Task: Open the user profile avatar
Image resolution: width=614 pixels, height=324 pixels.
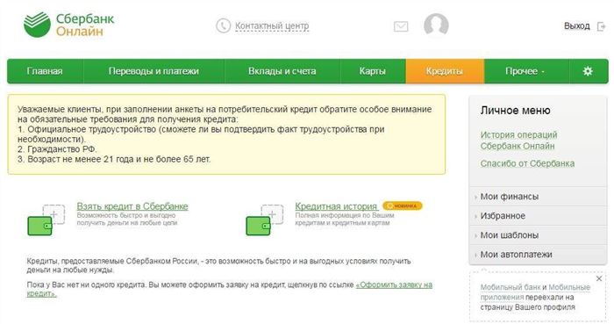Action: tap(436, 25)
